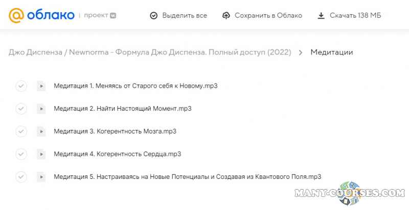
Task: Click audio file icon for Медитация 1
Action: (41, 86)
